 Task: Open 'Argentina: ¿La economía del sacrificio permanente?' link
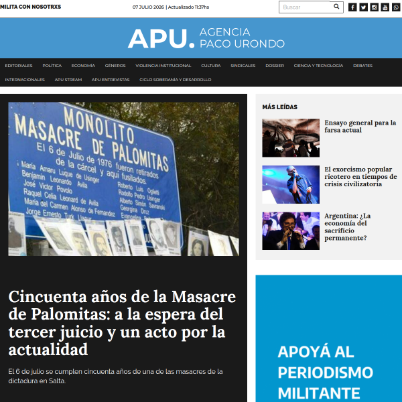(347, 227)
